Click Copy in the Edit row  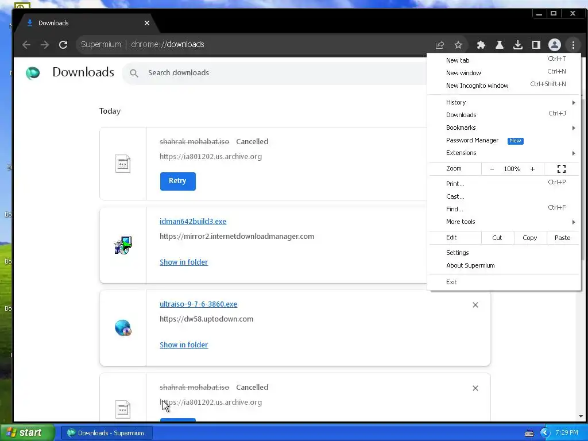click(x=529, y=237)
